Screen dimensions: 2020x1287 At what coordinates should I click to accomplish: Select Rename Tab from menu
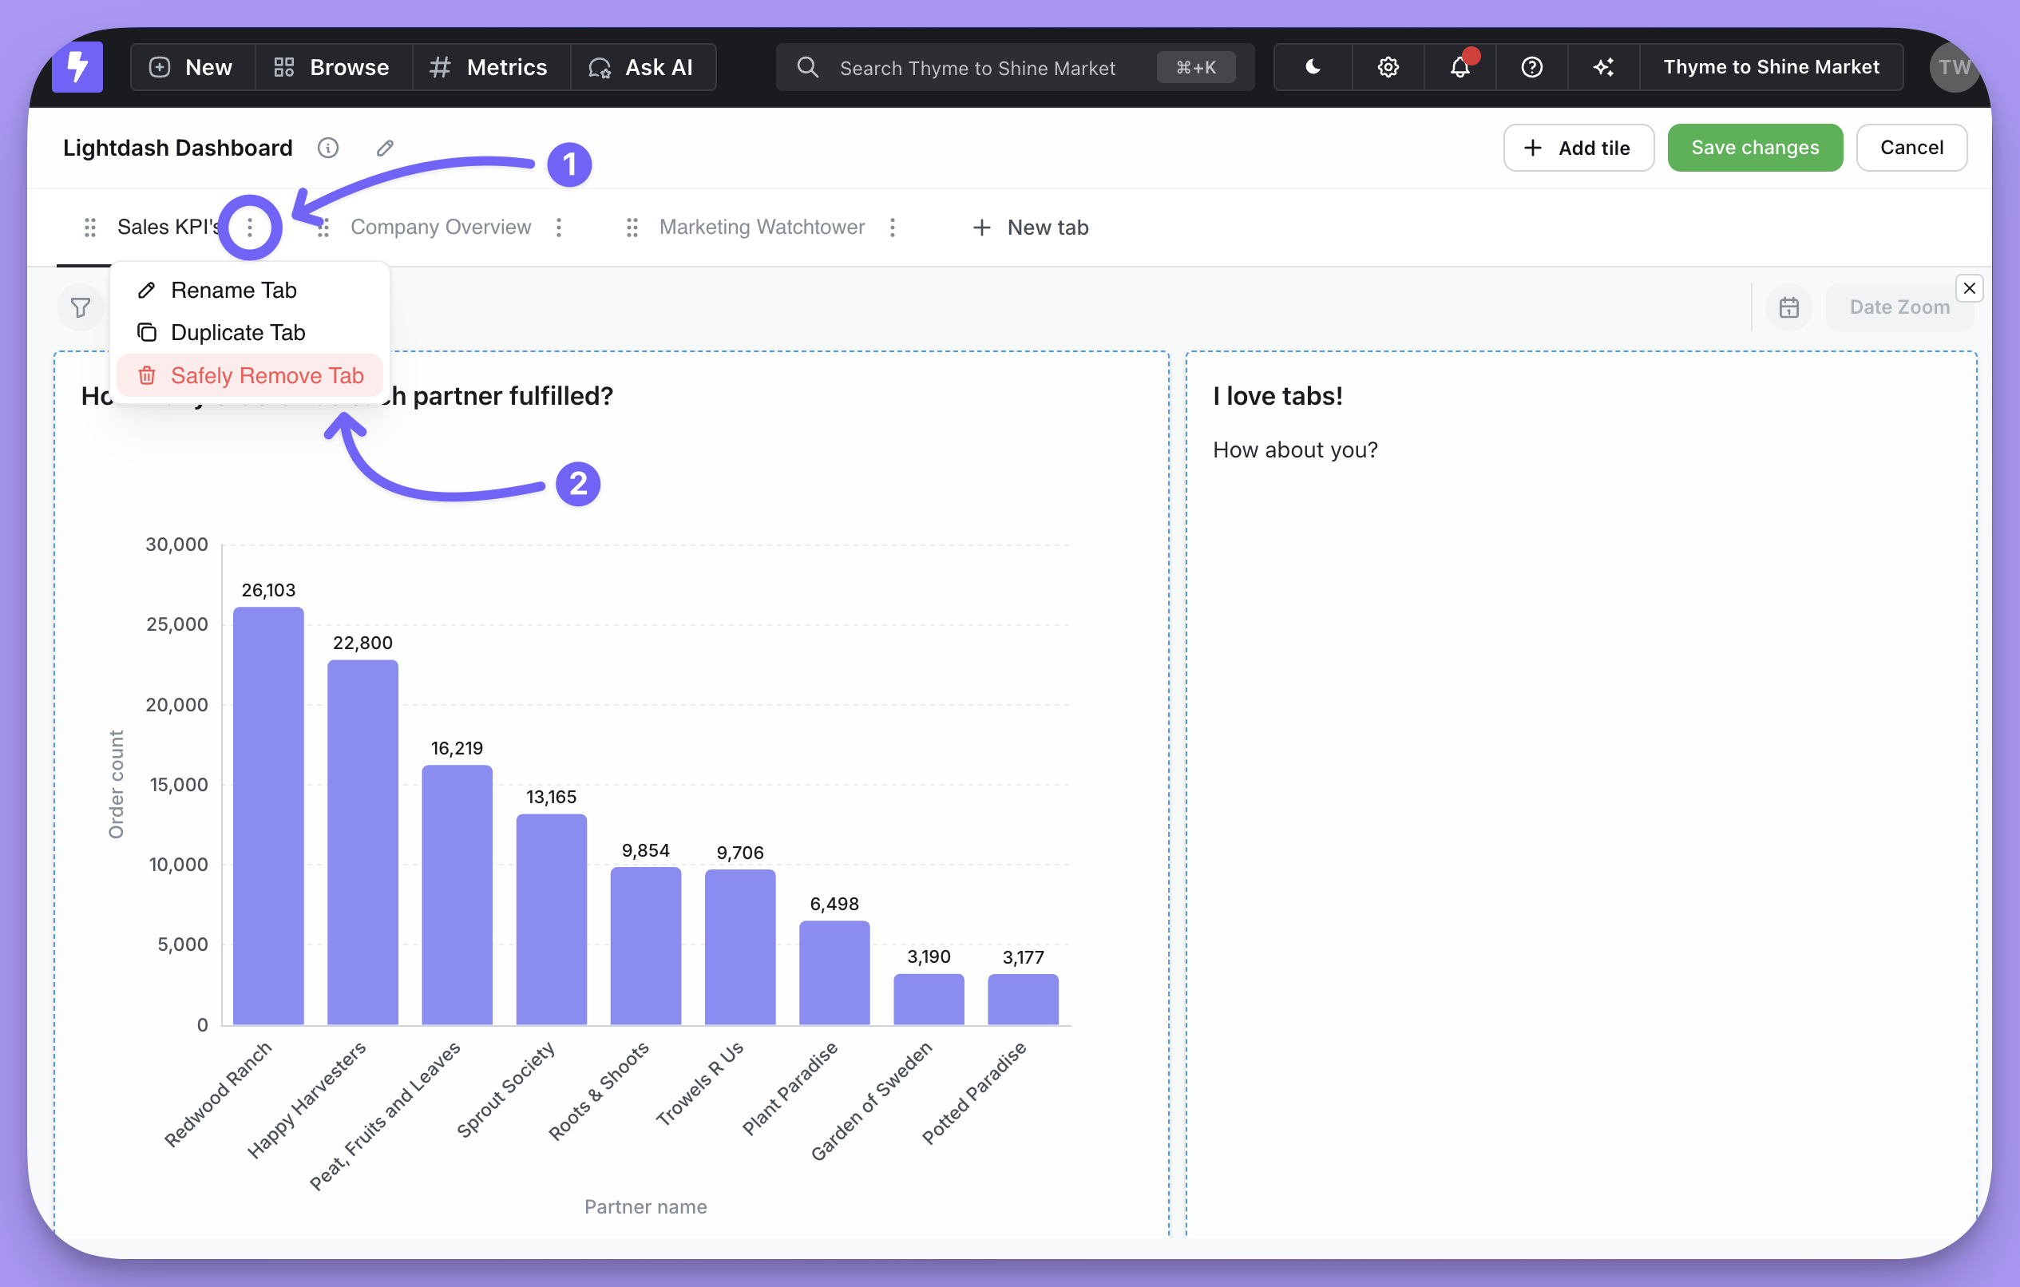point(233,291)
